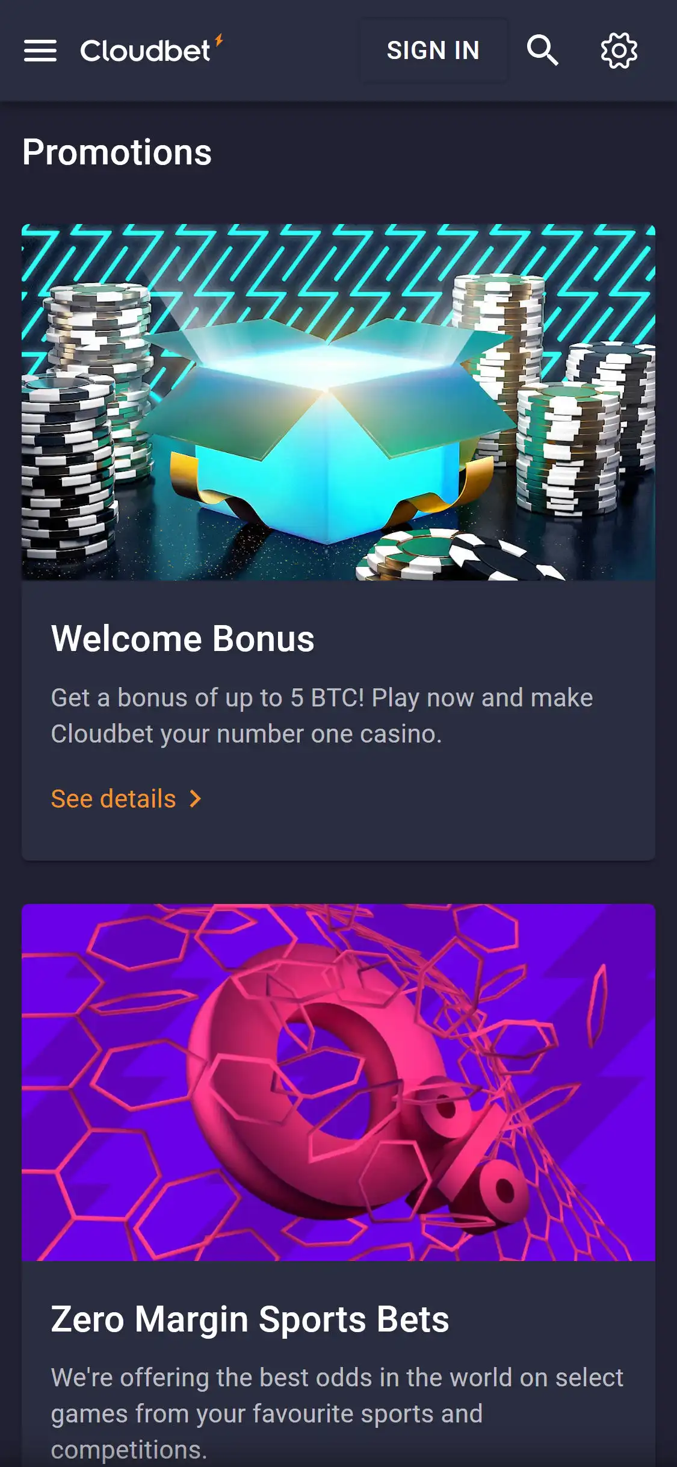Screen dimensions: 677x1467
Task: Select the Zero Margin Sports Bets title
Action: click(x=250, y=1319)
